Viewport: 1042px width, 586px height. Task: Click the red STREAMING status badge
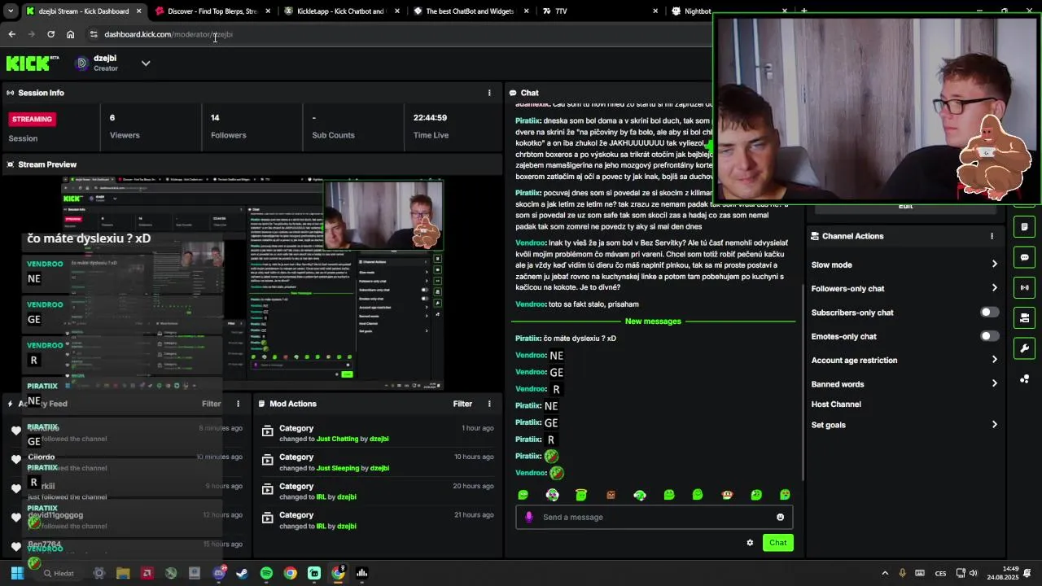click(x=32, y=119)
